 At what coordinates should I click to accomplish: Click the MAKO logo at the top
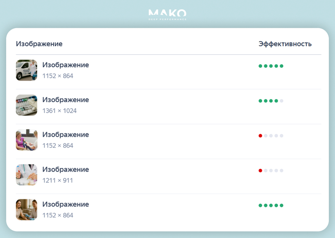[167, 14]
